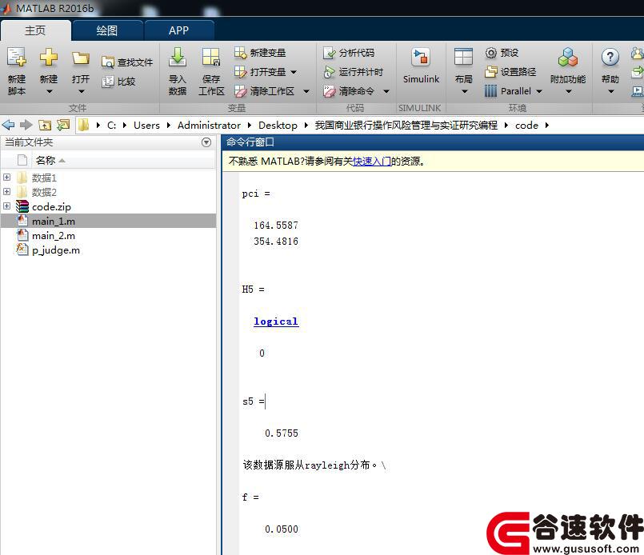Click Run and Time (运行并计时)
644x555 pixels.
[x=354, y=72]
